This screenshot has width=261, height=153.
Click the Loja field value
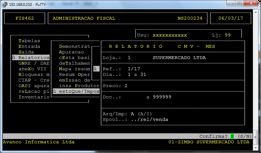(129, 58)
